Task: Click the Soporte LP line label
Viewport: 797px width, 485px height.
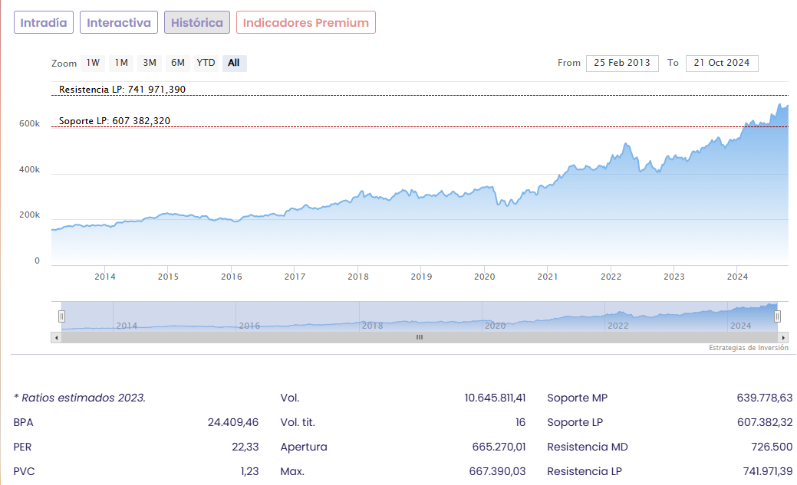Action: pos(115,121)
